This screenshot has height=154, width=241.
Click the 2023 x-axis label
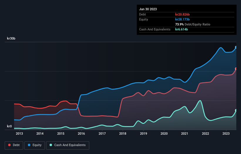point(226,134)
